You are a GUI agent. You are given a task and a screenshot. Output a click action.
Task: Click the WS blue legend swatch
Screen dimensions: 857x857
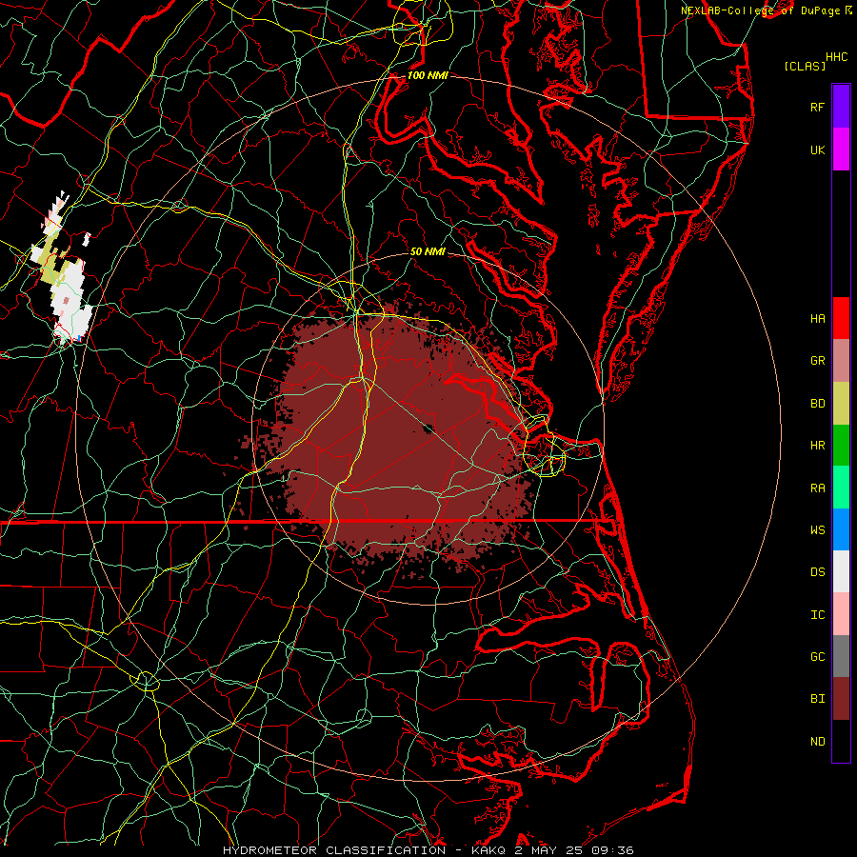coord(841,529)
